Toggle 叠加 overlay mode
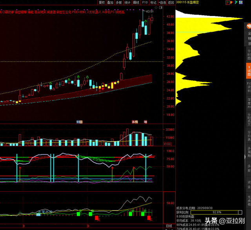Image resolution: width=251 pixels, height=230 pixels. (x=111, y=2)
